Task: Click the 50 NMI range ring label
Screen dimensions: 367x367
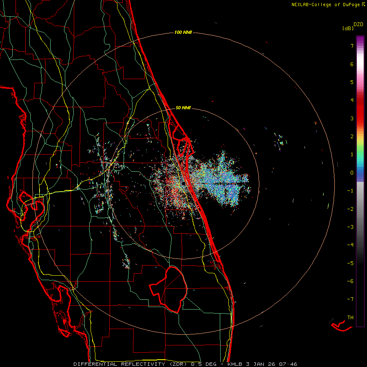Action: click(x=183, y=108)
